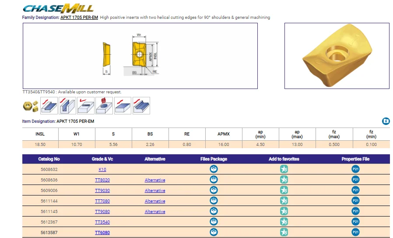Click the Add to favorites column header
The image size is (393, 238).
tap(284, 159)
